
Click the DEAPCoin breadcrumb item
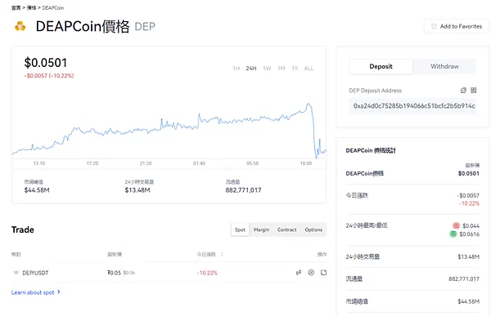click(x=53, y=8)
